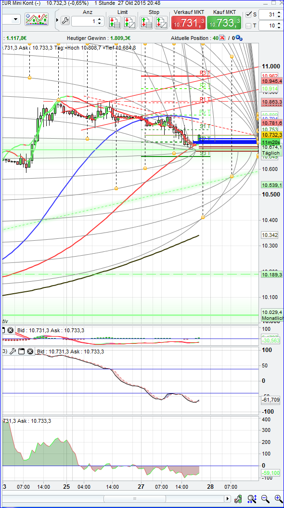Click the T value field showing 10
284x508 pixels.
tap(268, 26)
